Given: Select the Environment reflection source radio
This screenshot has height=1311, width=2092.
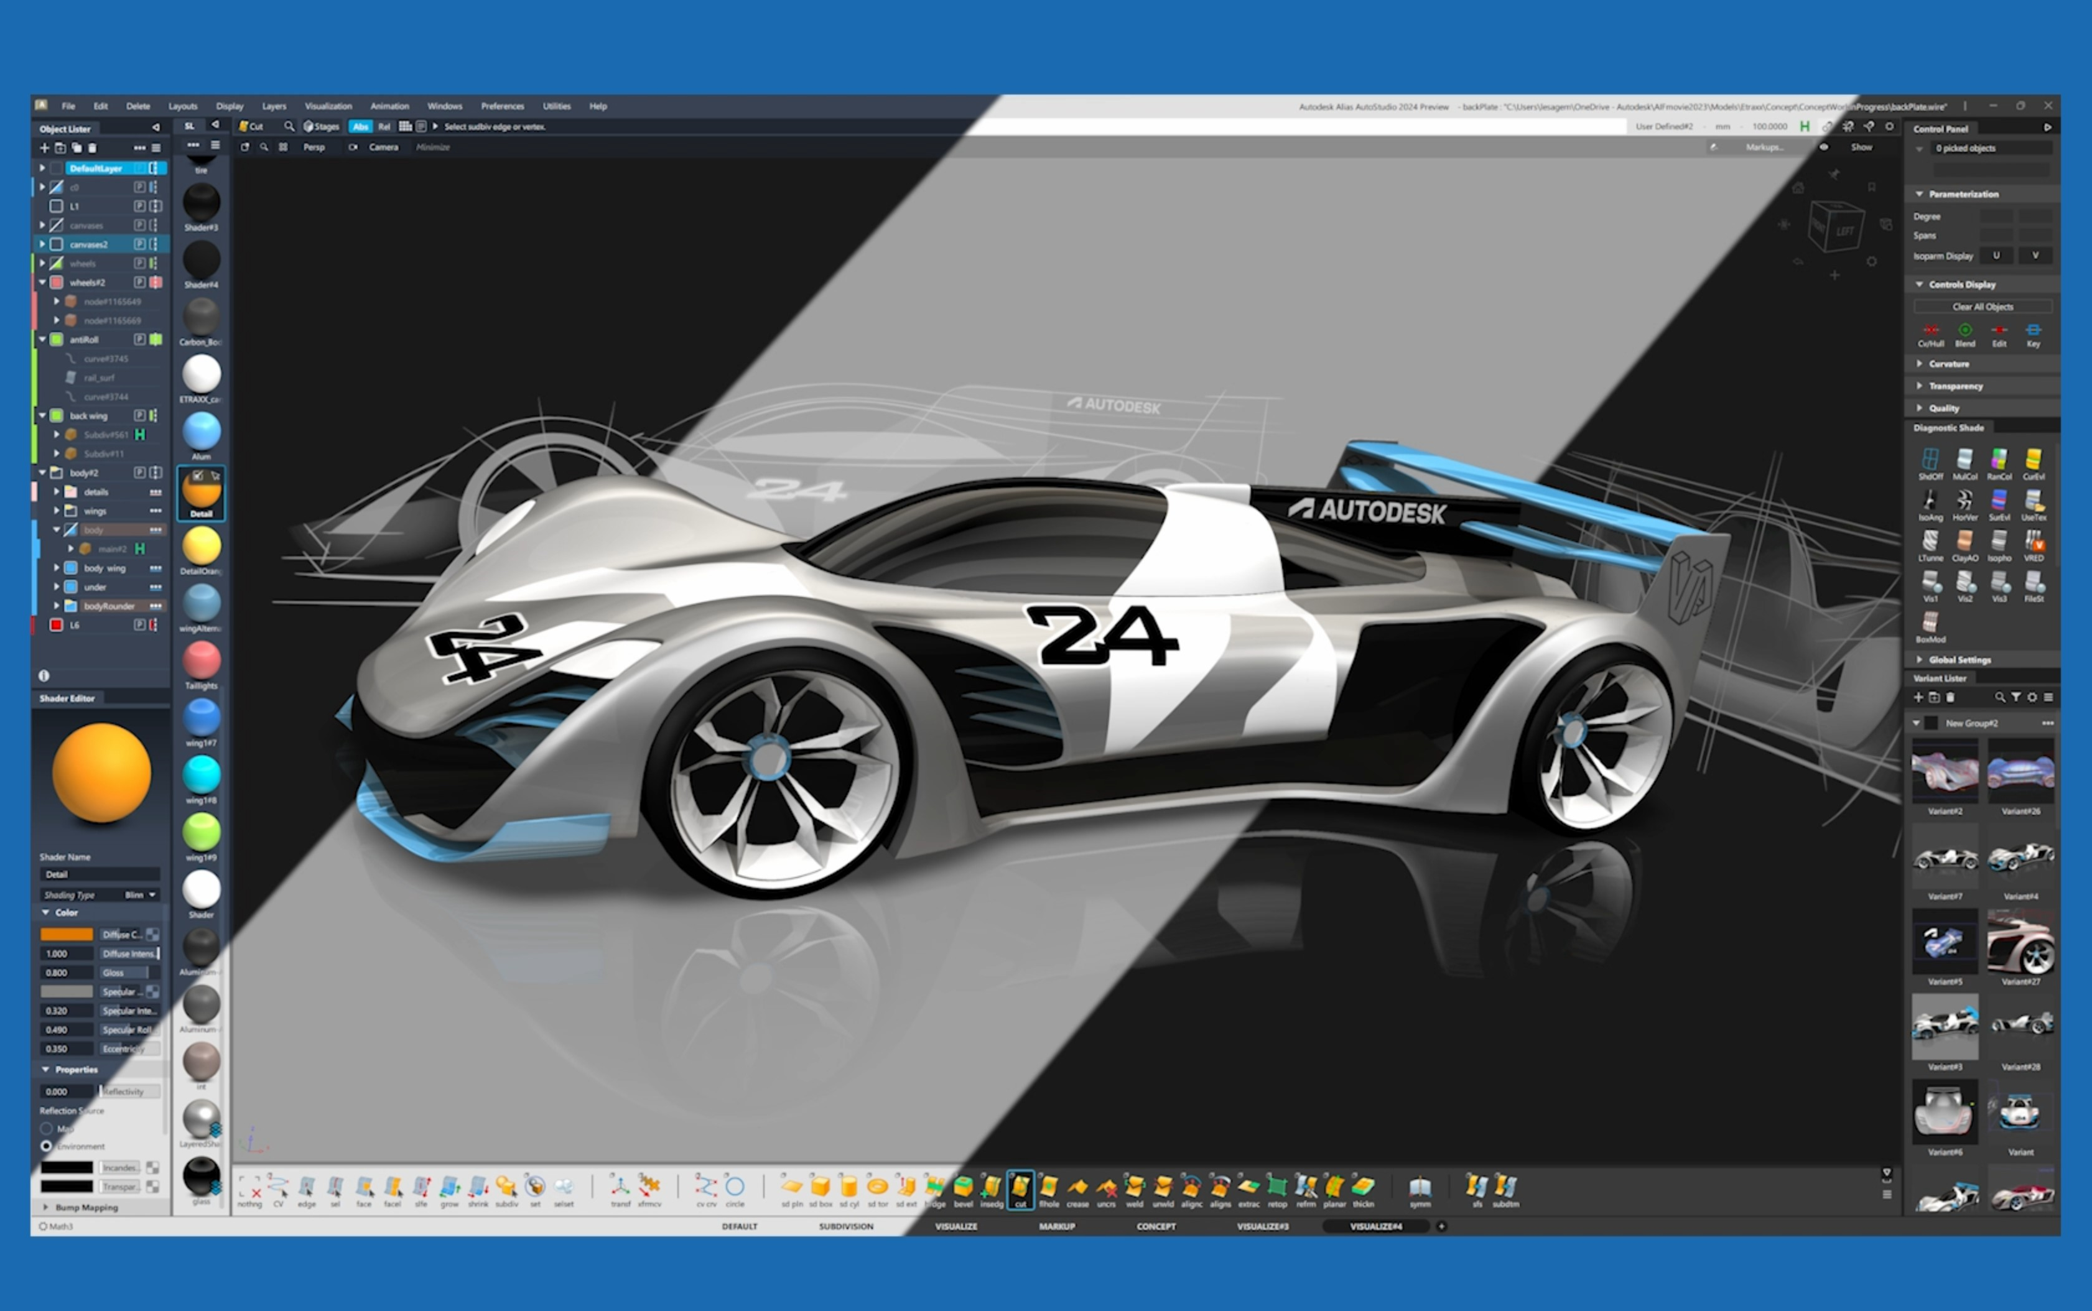Looking at the screenshot, I should [x=46, y=1146].
